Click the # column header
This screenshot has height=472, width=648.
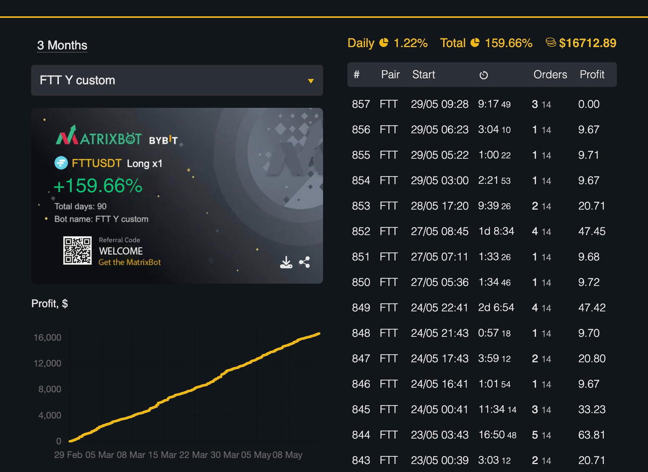(356, 74)
